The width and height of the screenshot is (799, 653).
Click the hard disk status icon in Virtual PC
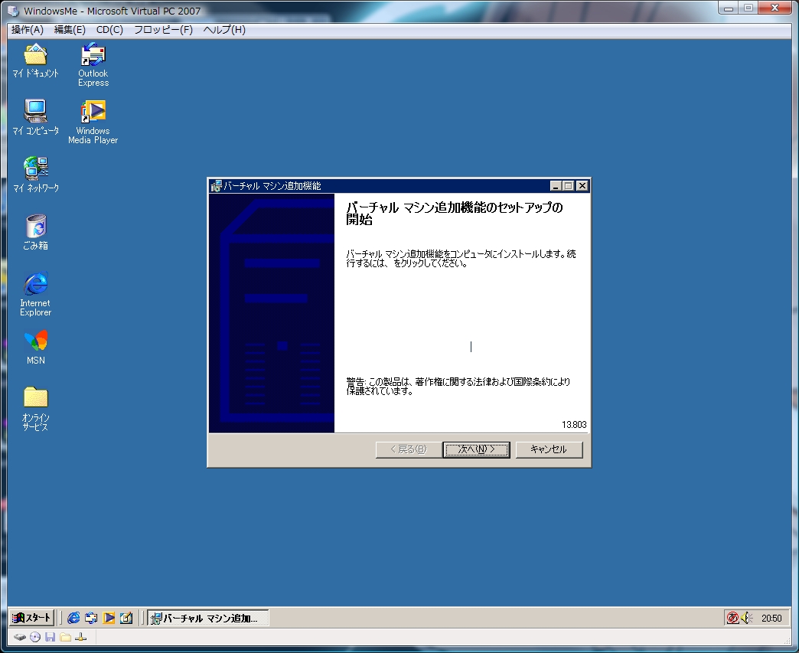(19, 637)
